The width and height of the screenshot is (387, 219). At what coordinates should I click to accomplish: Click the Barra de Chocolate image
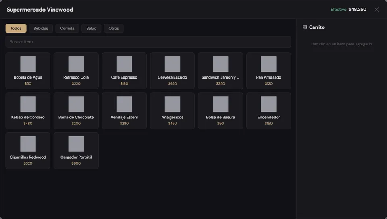click(76, 104)
